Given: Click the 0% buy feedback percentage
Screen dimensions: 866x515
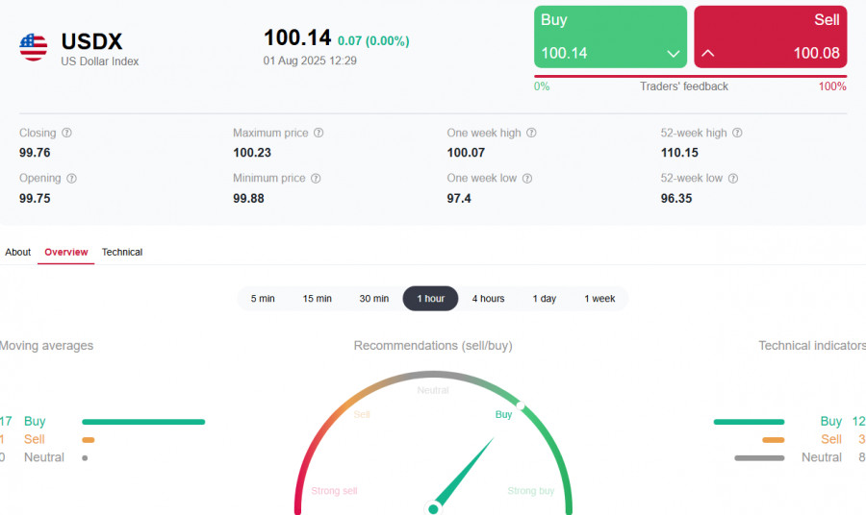Looking at the screenshot, I should 542,86.
